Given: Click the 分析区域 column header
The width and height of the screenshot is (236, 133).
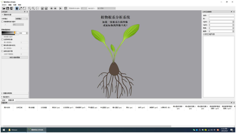Looking at the screenshot, I should pos(19,107).
